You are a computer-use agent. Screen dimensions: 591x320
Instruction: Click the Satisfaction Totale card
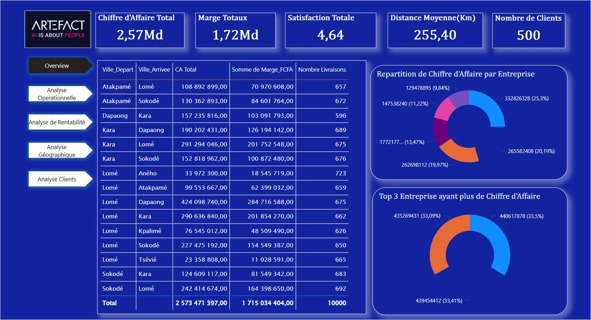331,30
